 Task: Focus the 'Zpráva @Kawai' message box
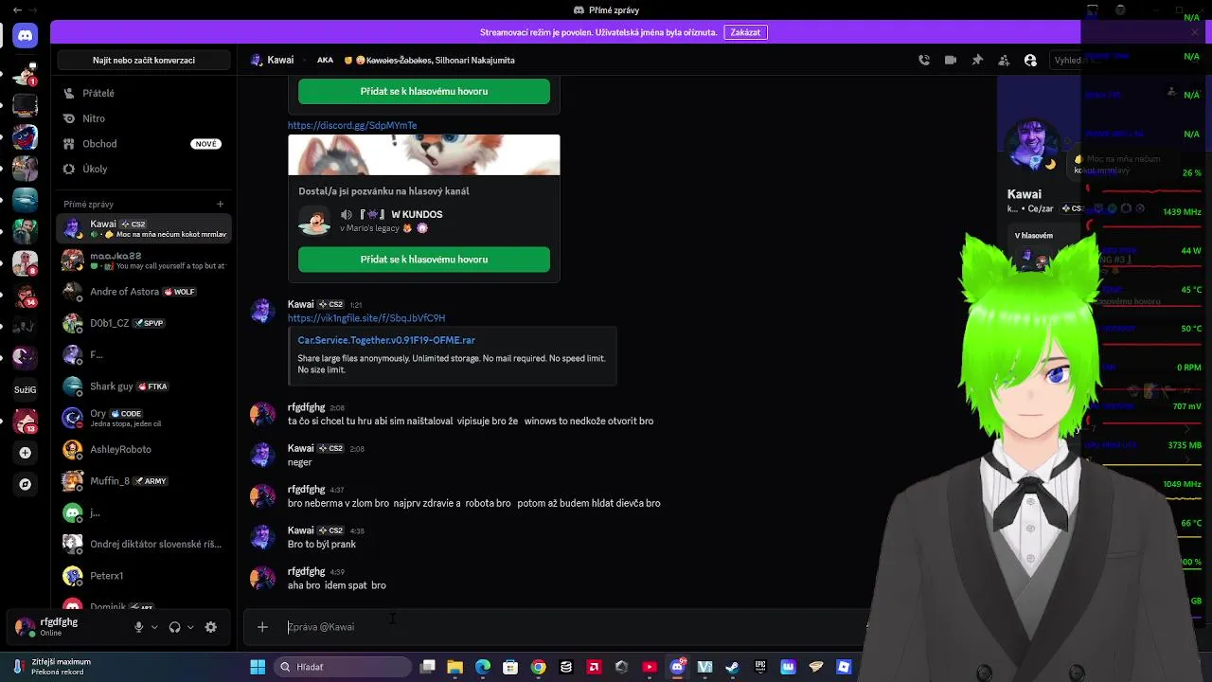click(x=568, y=627)
